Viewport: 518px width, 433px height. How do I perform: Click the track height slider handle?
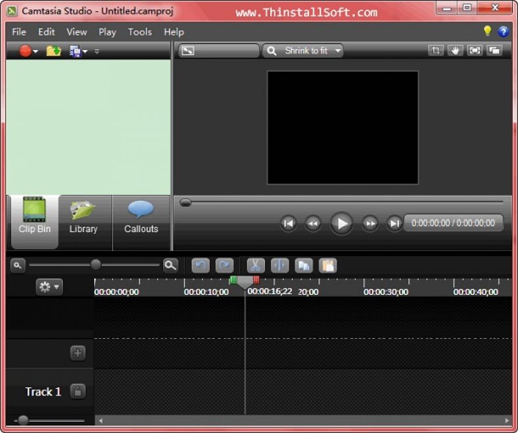coord(23,420)
